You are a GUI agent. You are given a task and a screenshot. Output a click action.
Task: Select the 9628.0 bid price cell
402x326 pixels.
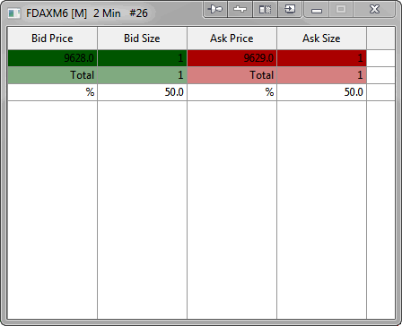(x=52, y=58)
